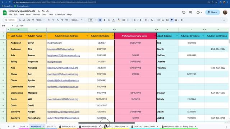This screenshot has width=230, height=129.
Task: Decrease font size with minus button
Action: pos(86,20)
